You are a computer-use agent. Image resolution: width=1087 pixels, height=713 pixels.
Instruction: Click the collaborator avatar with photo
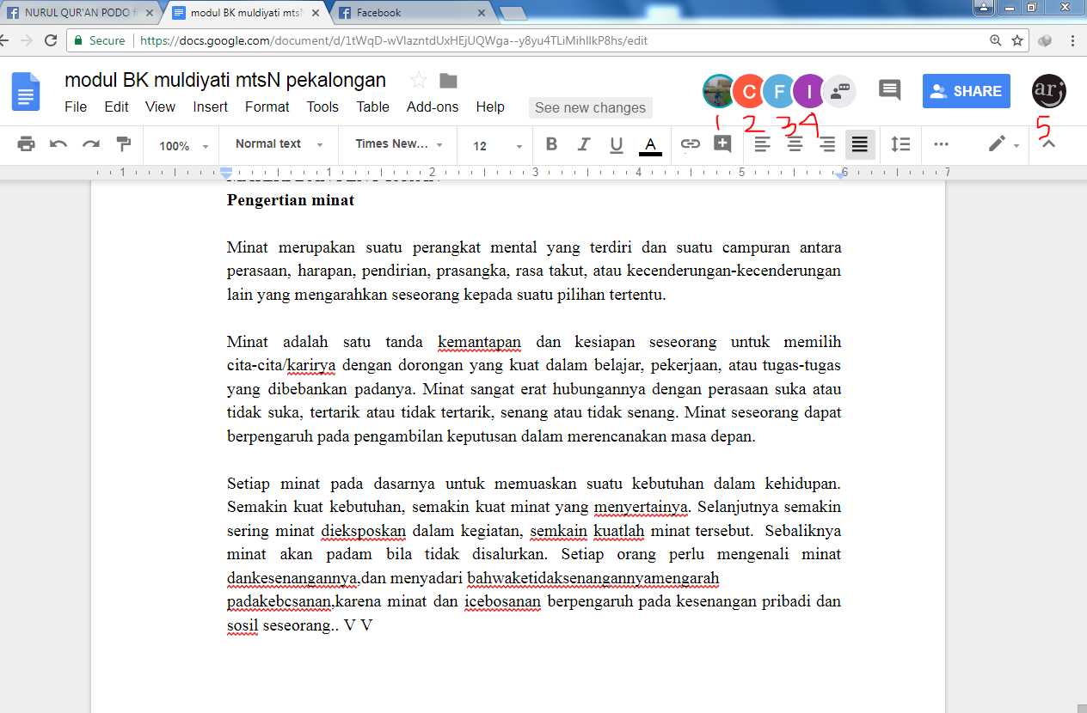[719, 90]
